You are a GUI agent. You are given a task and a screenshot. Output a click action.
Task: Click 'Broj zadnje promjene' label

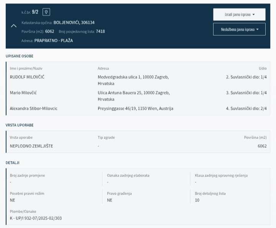[28, 175]
